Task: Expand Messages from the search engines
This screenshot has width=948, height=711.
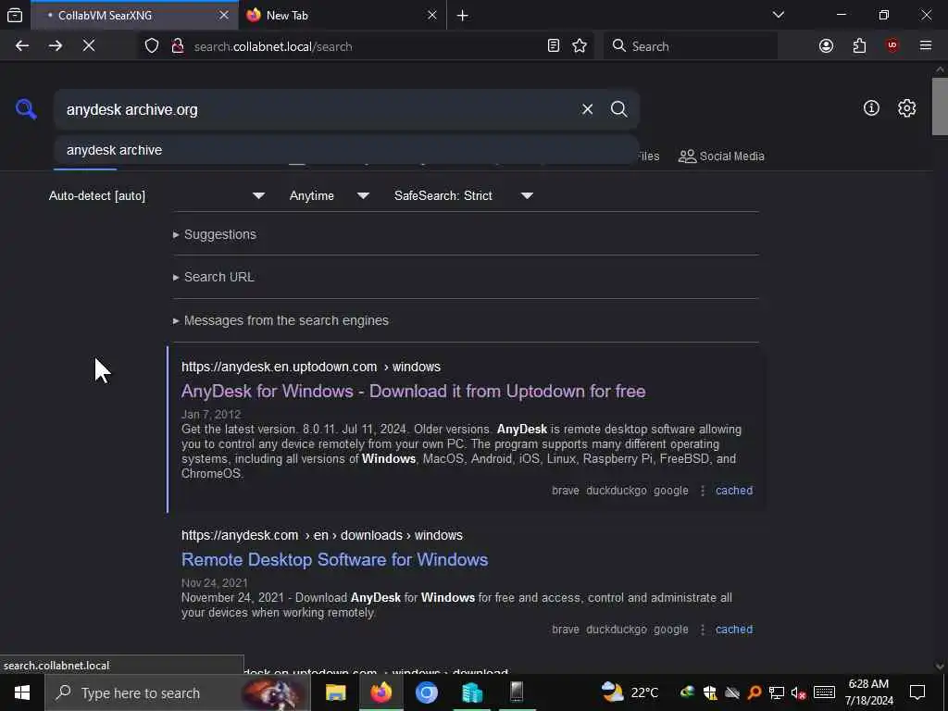Action: 281,320
